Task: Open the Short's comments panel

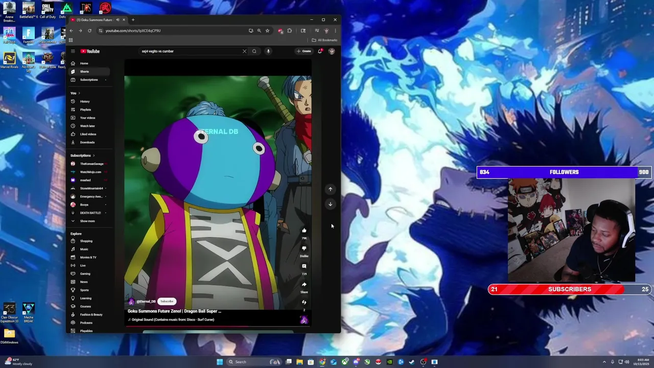Action: coord(304,266)
